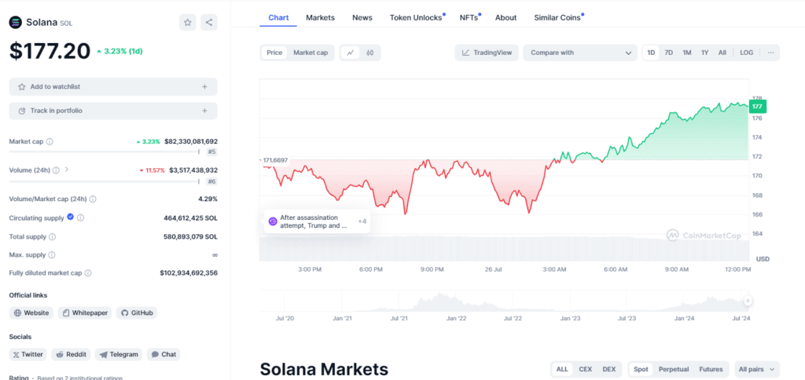Select the candlestick chart icon

click(x=369, y=53)
